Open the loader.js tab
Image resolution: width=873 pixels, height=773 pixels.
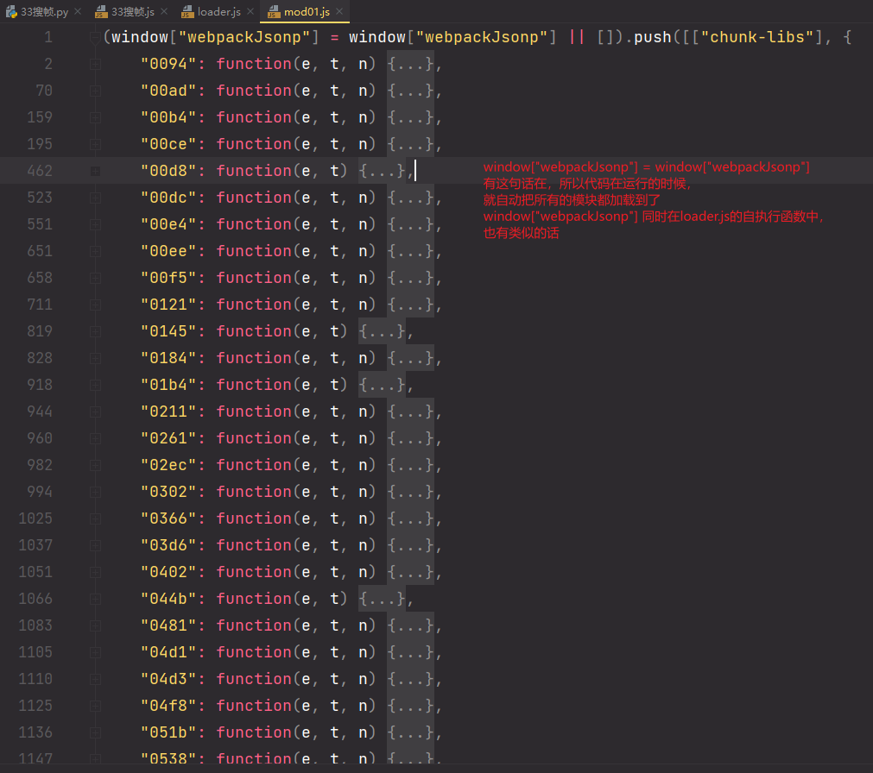tap(218, 12)
